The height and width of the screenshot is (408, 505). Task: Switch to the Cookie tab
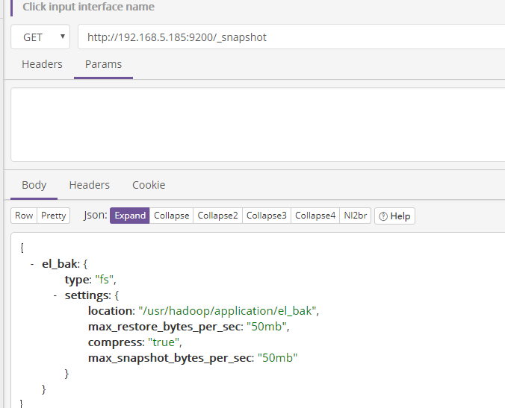pos(149,185)
